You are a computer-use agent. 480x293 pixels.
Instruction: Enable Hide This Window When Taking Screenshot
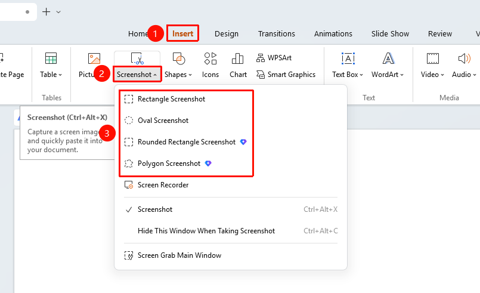[231, 231]
